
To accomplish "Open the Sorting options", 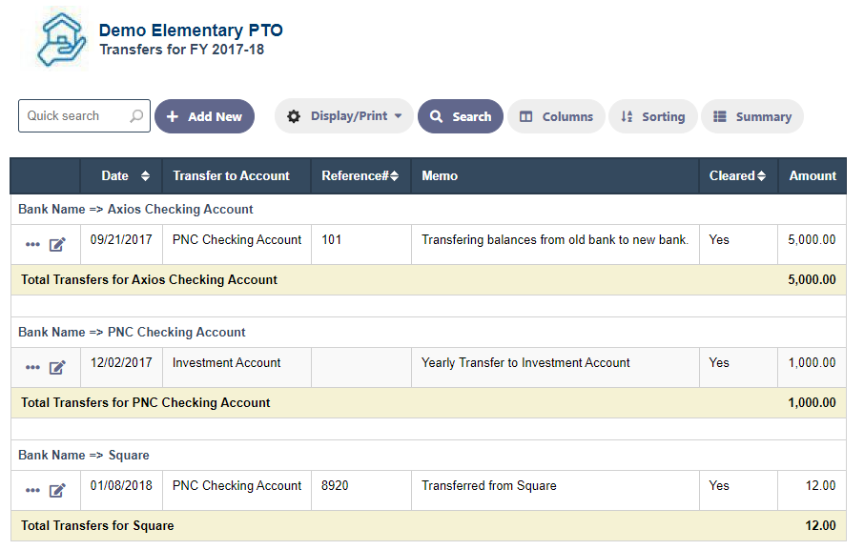I will [x=652, y=116].
